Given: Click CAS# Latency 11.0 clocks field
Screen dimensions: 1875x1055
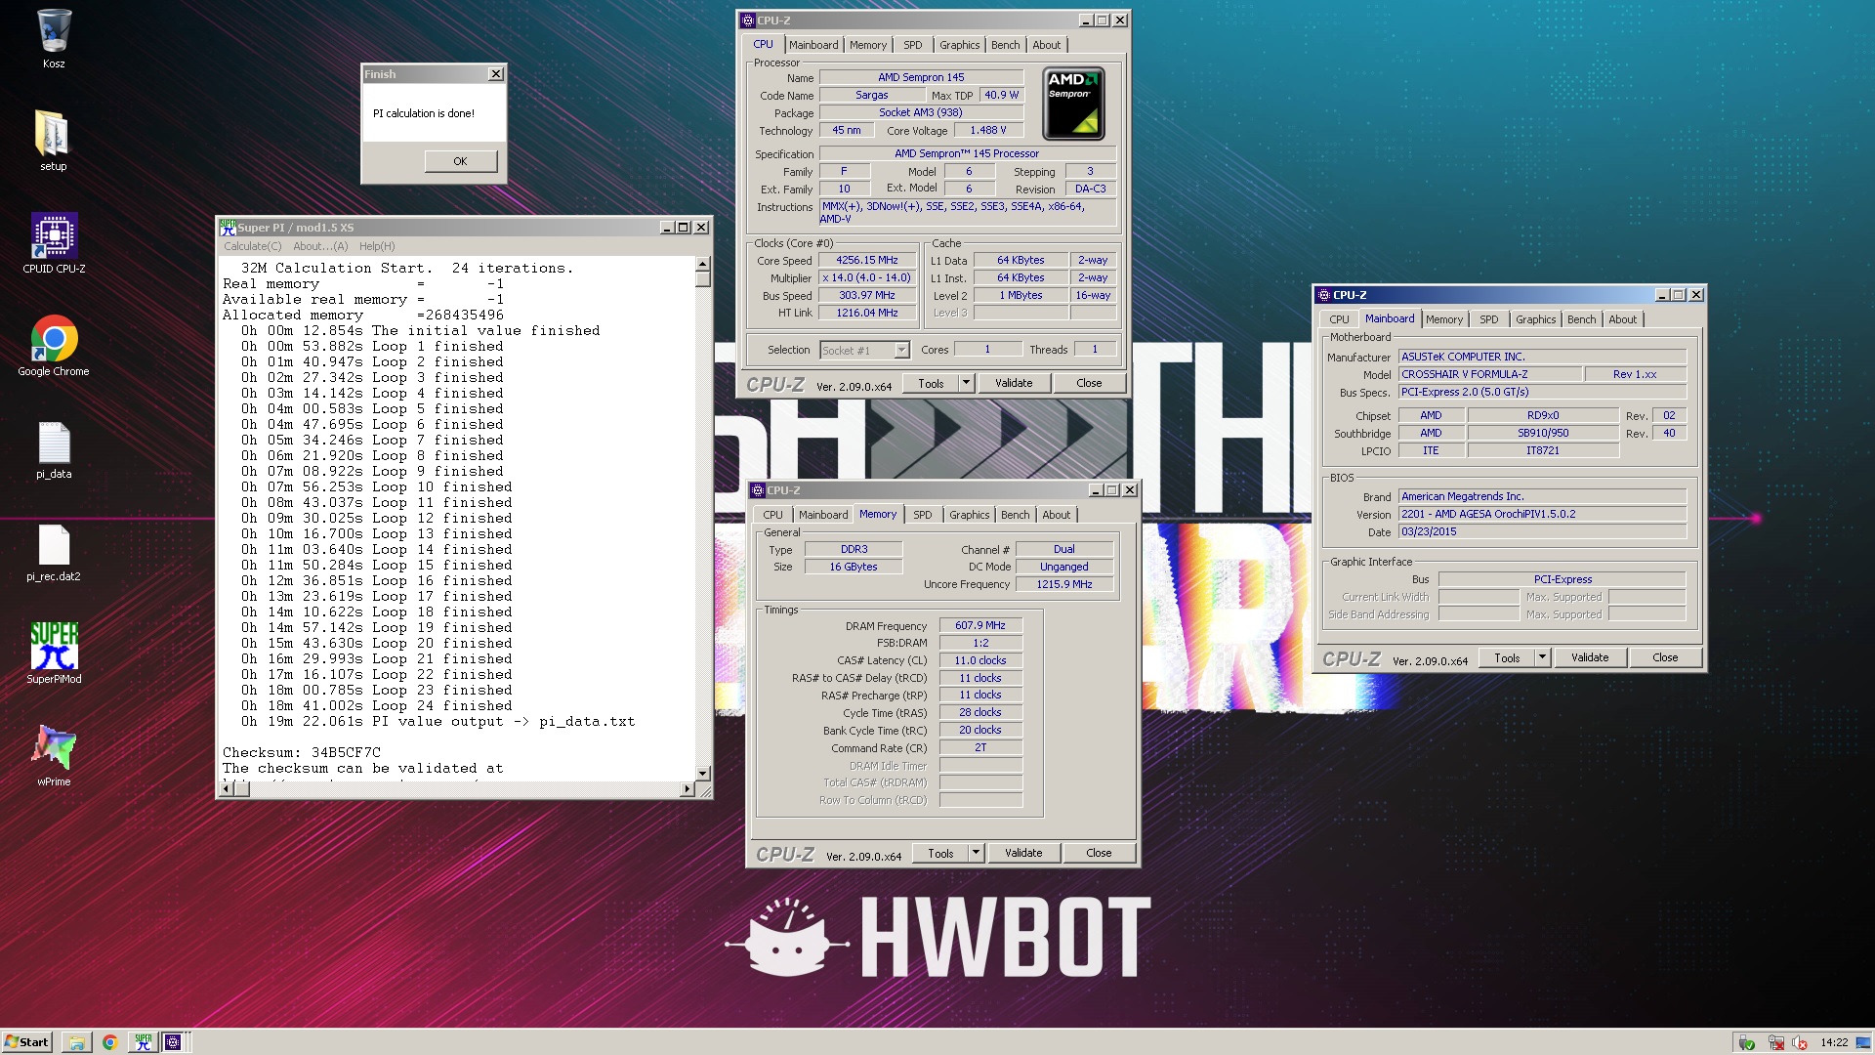Looking at the screenshot, I should (980, 660).
